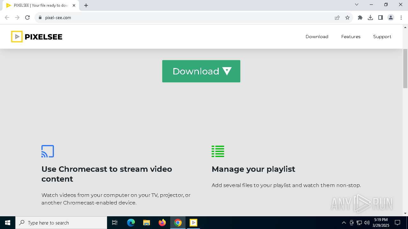408x229 pixels.
Task: Toggle the Chrome side panel
Action: click(381, 17)
